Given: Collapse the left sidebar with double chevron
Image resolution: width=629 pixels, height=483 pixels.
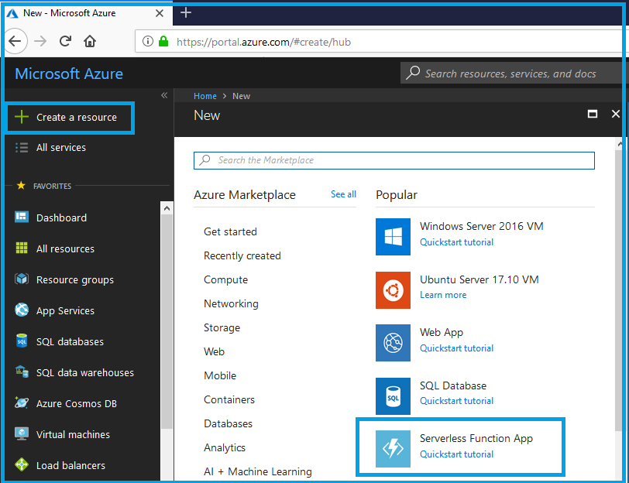Looking at the screenshot, I should (164, 95).
